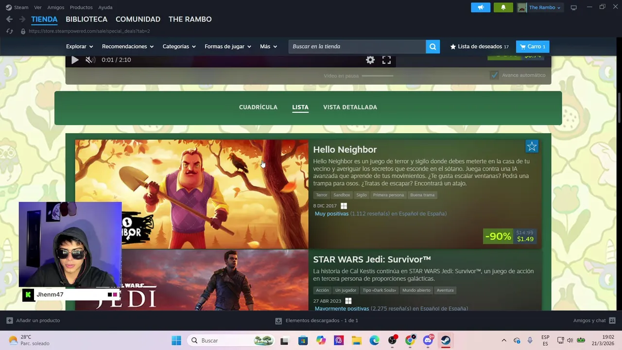Screen dimensions: 622x350
Task: Click the Primera persona tag
Action: pos(388,195)
